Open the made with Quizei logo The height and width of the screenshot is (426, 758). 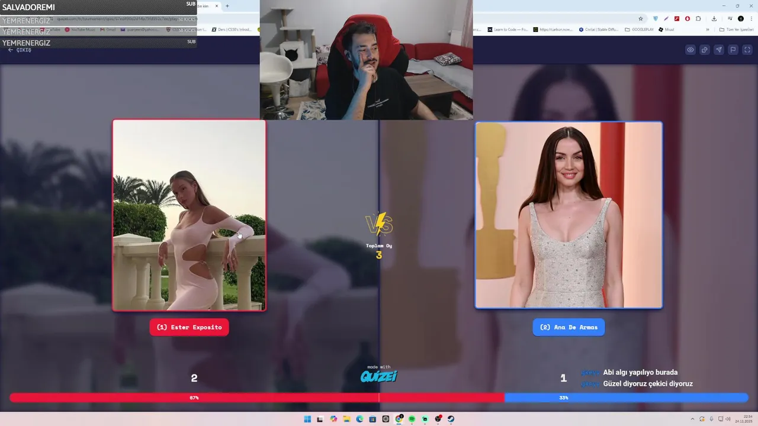pyautogui.click(x=379, y=374)
